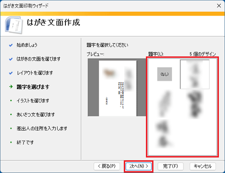Jump to イラストを選びます step
The height and width of the screenshot is (173, 225).
[x=33, y=101]
